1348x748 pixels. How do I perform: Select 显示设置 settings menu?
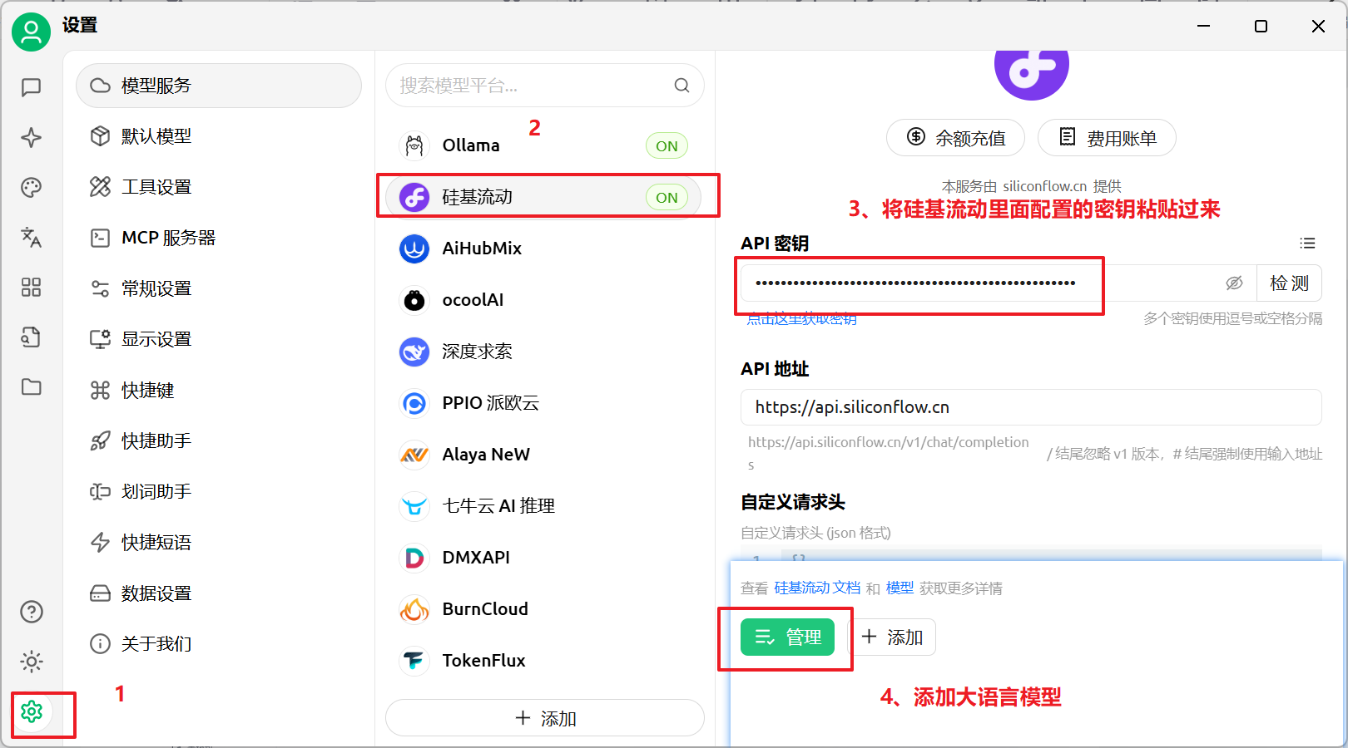pyautogui.click(x=219, y=339)
